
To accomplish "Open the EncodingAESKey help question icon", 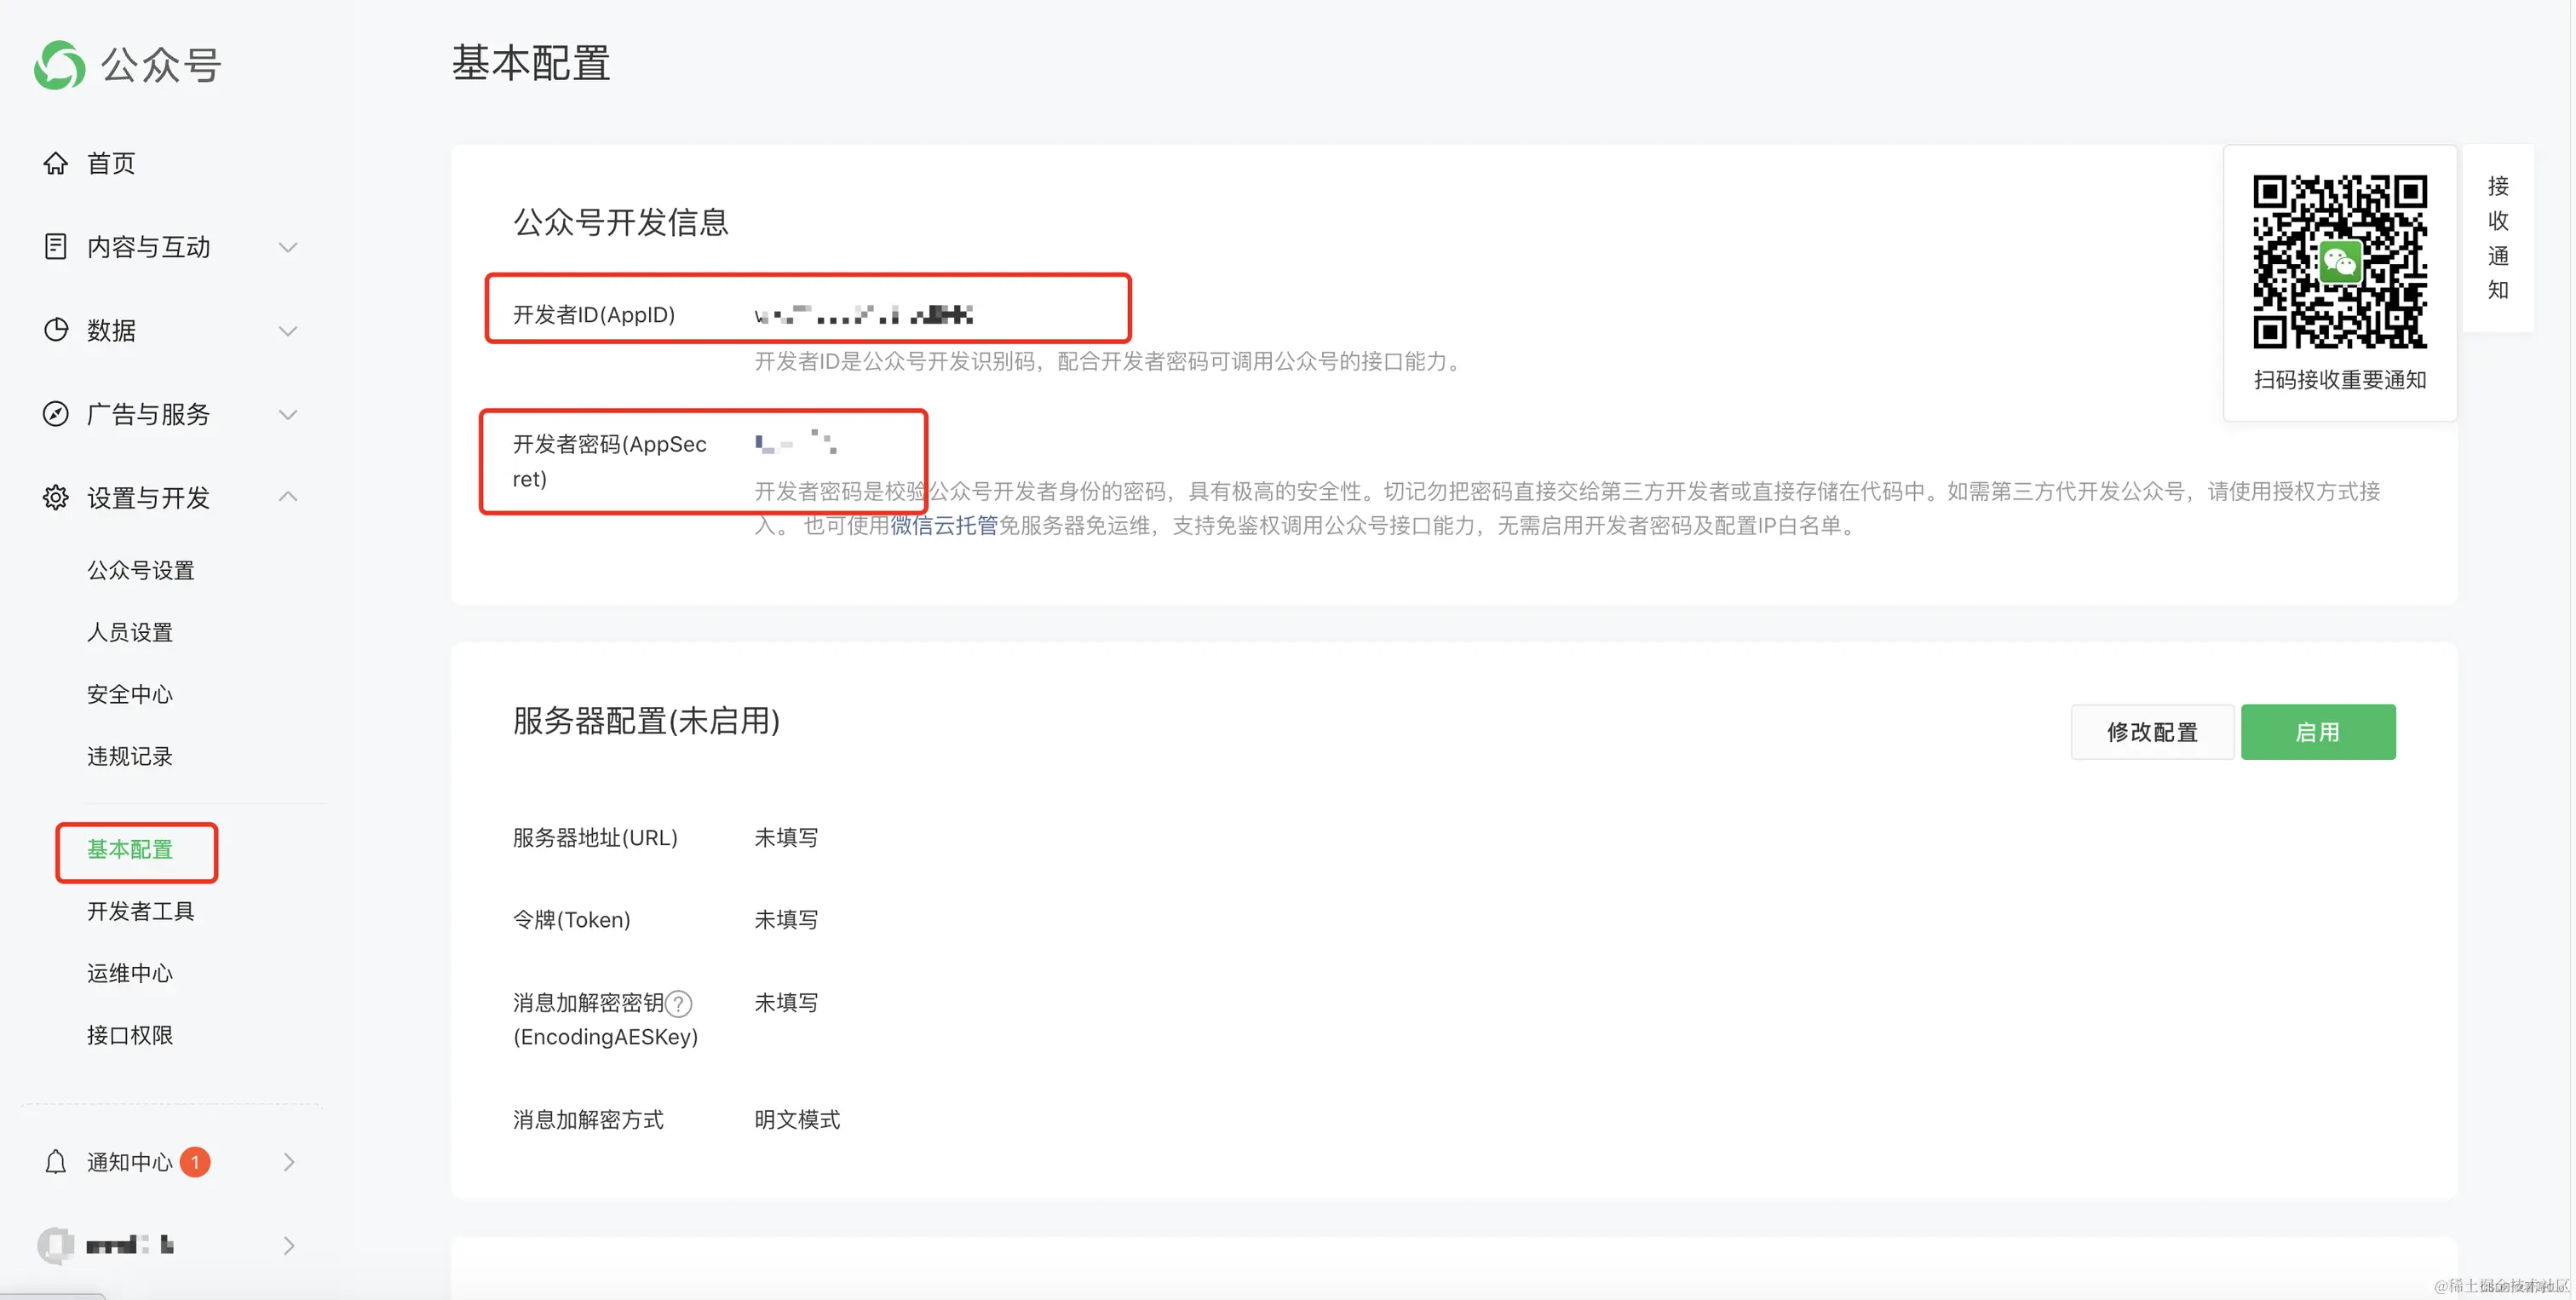I will click(679, 1003).
